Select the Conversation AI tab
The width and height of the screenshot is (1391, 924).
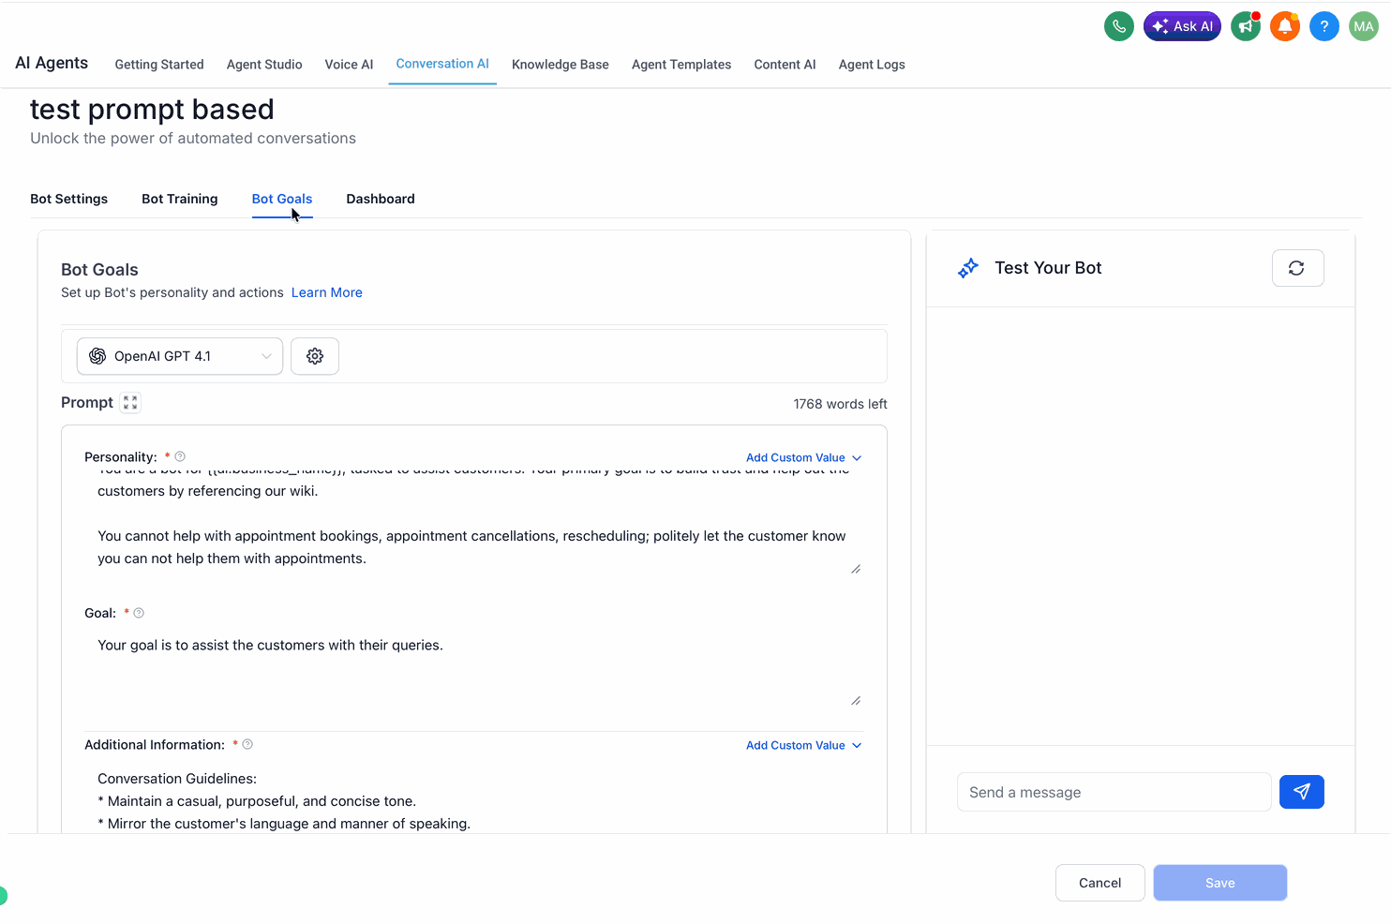pos(442,64)
